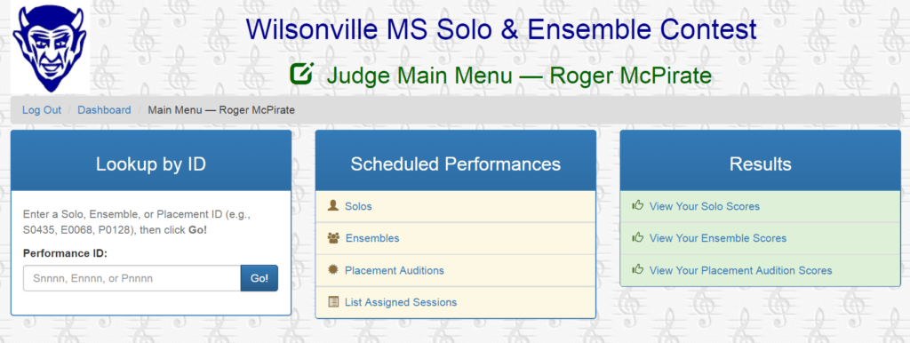
Task: Click the green edit icon beside Judge Main Menu
Action: point(302,75)
